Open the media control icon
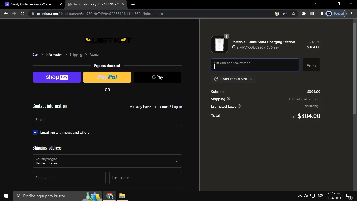This screenshot has width=357, height=201. tap(312, 14)
